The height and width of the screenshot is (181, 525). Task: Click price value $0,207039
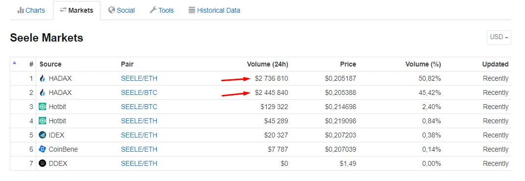pos(341,149)
